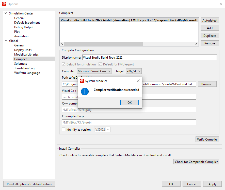Apply the option changes
Screen dimensions: 225x190
point(212,184)
